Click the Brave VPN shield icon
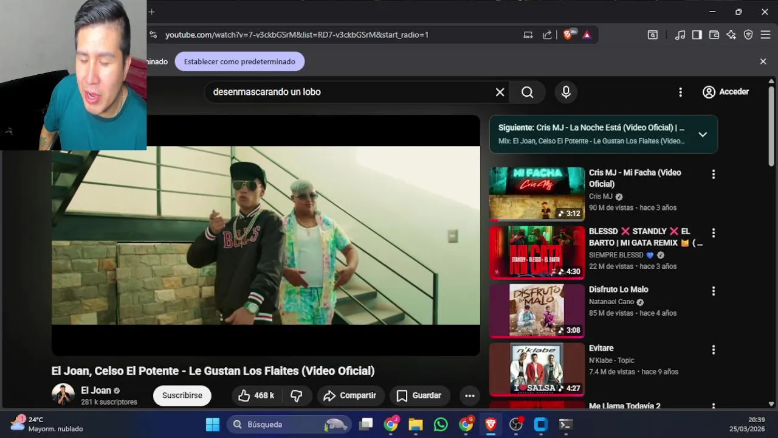Viewport: 778px width, 438px height. [x=748, y=35]
